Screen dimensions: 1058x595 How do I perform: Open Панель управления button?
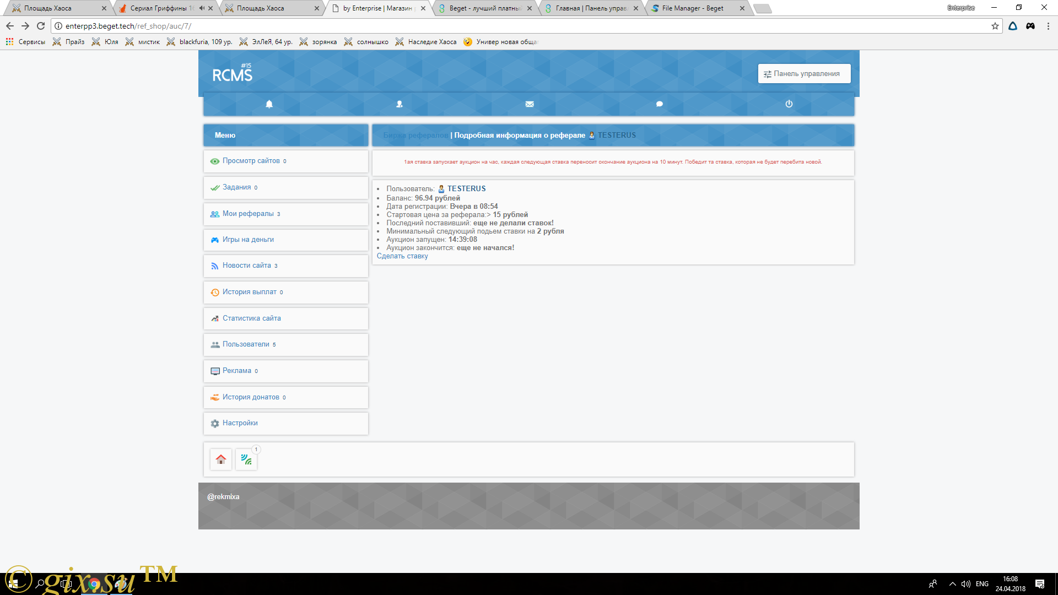click(x=804, y=74)
